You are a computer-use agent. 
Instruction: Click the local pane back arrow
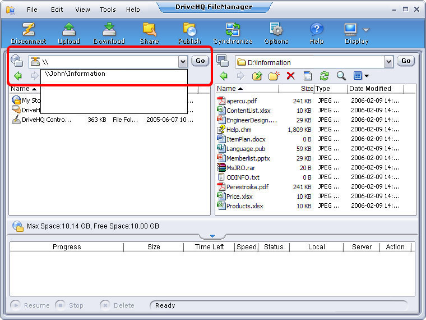pyautogui.click(x=224, y=76)
